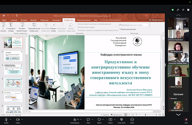Screen dimensions: 192x125
Task: Click Slide Show view icon in status bar
Action: click(136, 115)
